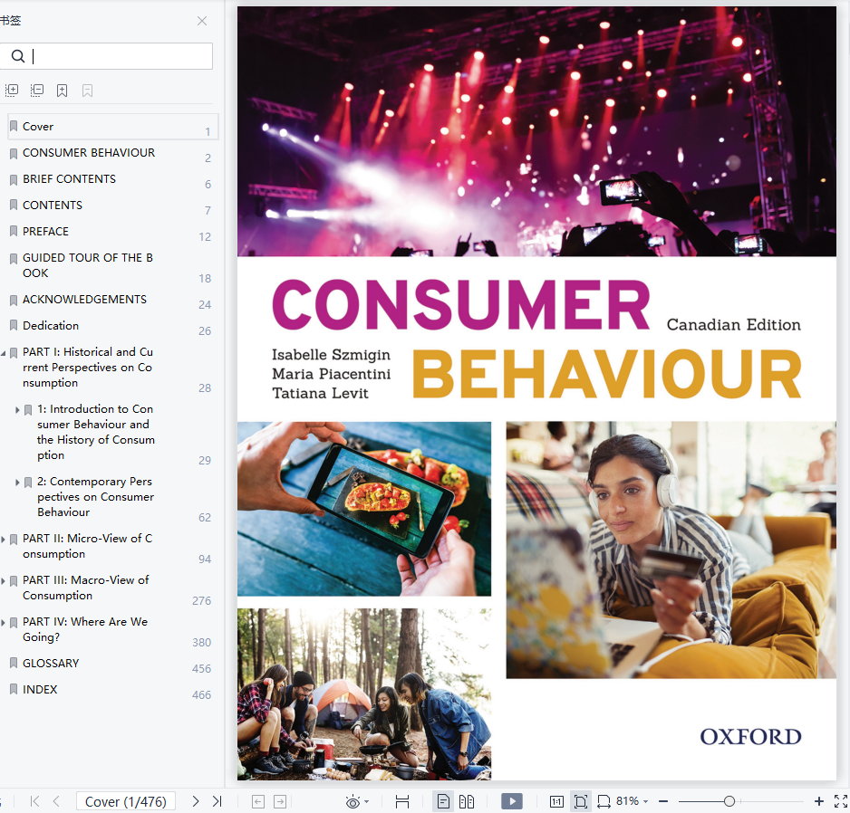The width and height of the screenshot is (850, 813).
Task: Switch to single page view
Action: [443, 801]
